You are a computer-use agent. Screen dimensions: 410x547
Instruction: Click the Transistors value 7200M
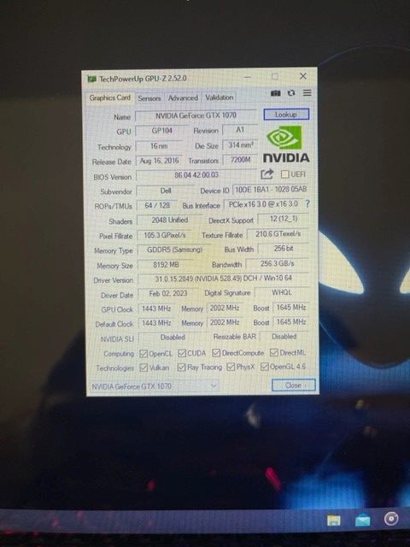point(241,160)
